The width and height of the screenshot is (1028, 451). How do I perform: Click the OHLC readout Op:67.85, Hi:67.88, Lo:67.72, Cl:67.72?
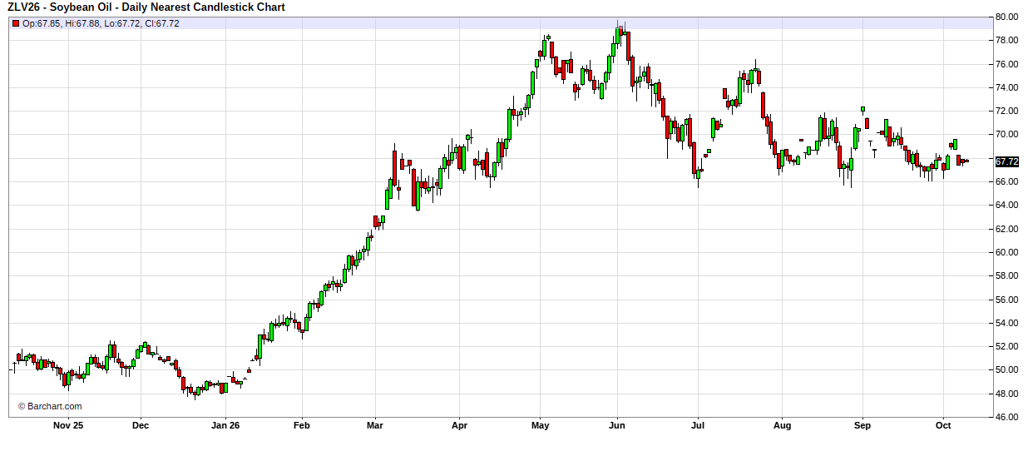pyautogui.click(x=101, y=23)
